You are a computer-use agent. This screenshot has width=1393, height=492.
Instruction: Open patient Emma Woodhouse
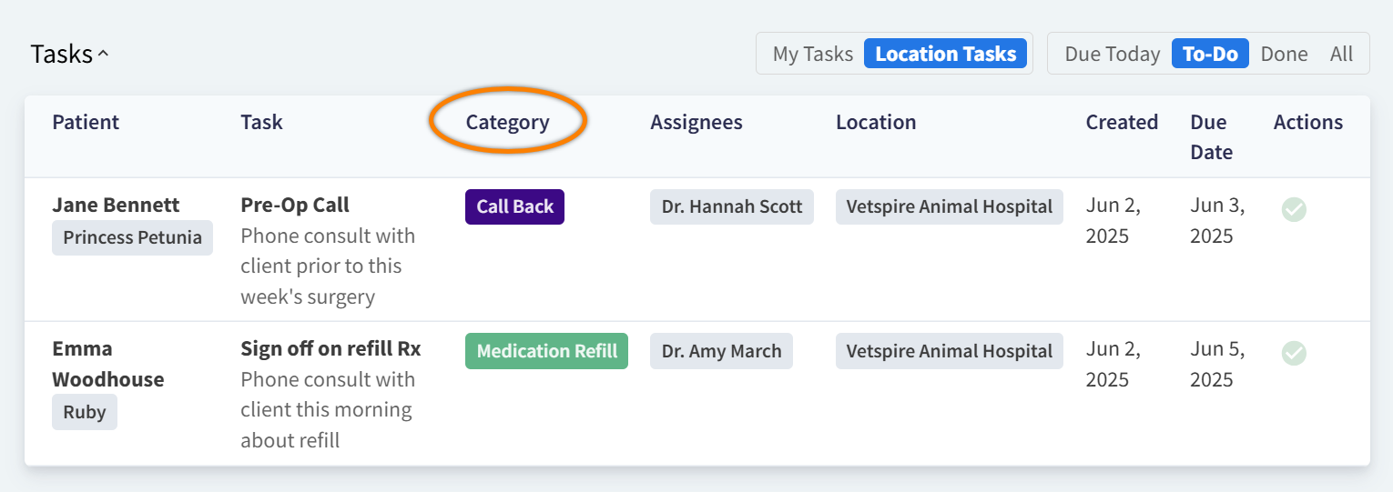107,364
